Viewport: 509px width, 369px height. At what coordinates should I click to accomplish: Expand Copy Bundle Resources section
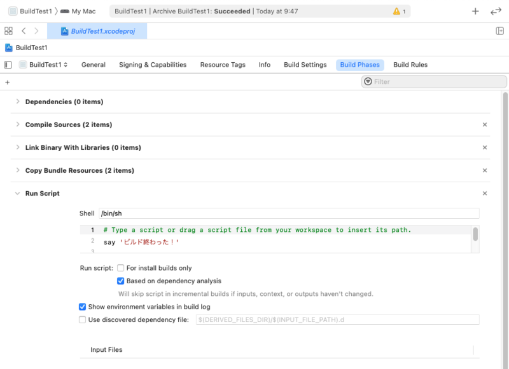click(18, 170)
